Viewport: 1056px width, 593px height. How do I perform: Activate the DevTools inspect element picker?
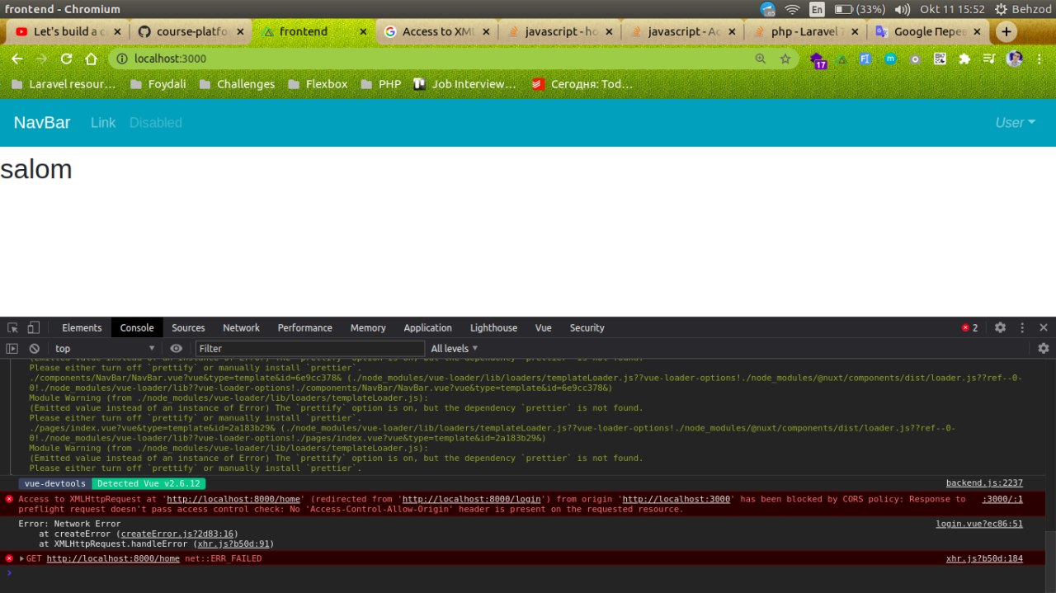(x=14, y=327)
